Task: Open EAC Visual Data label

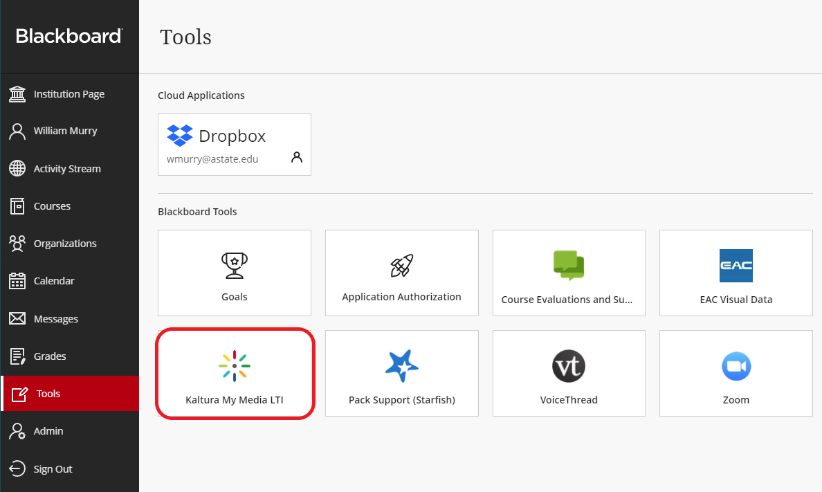Action: point(736,300)
